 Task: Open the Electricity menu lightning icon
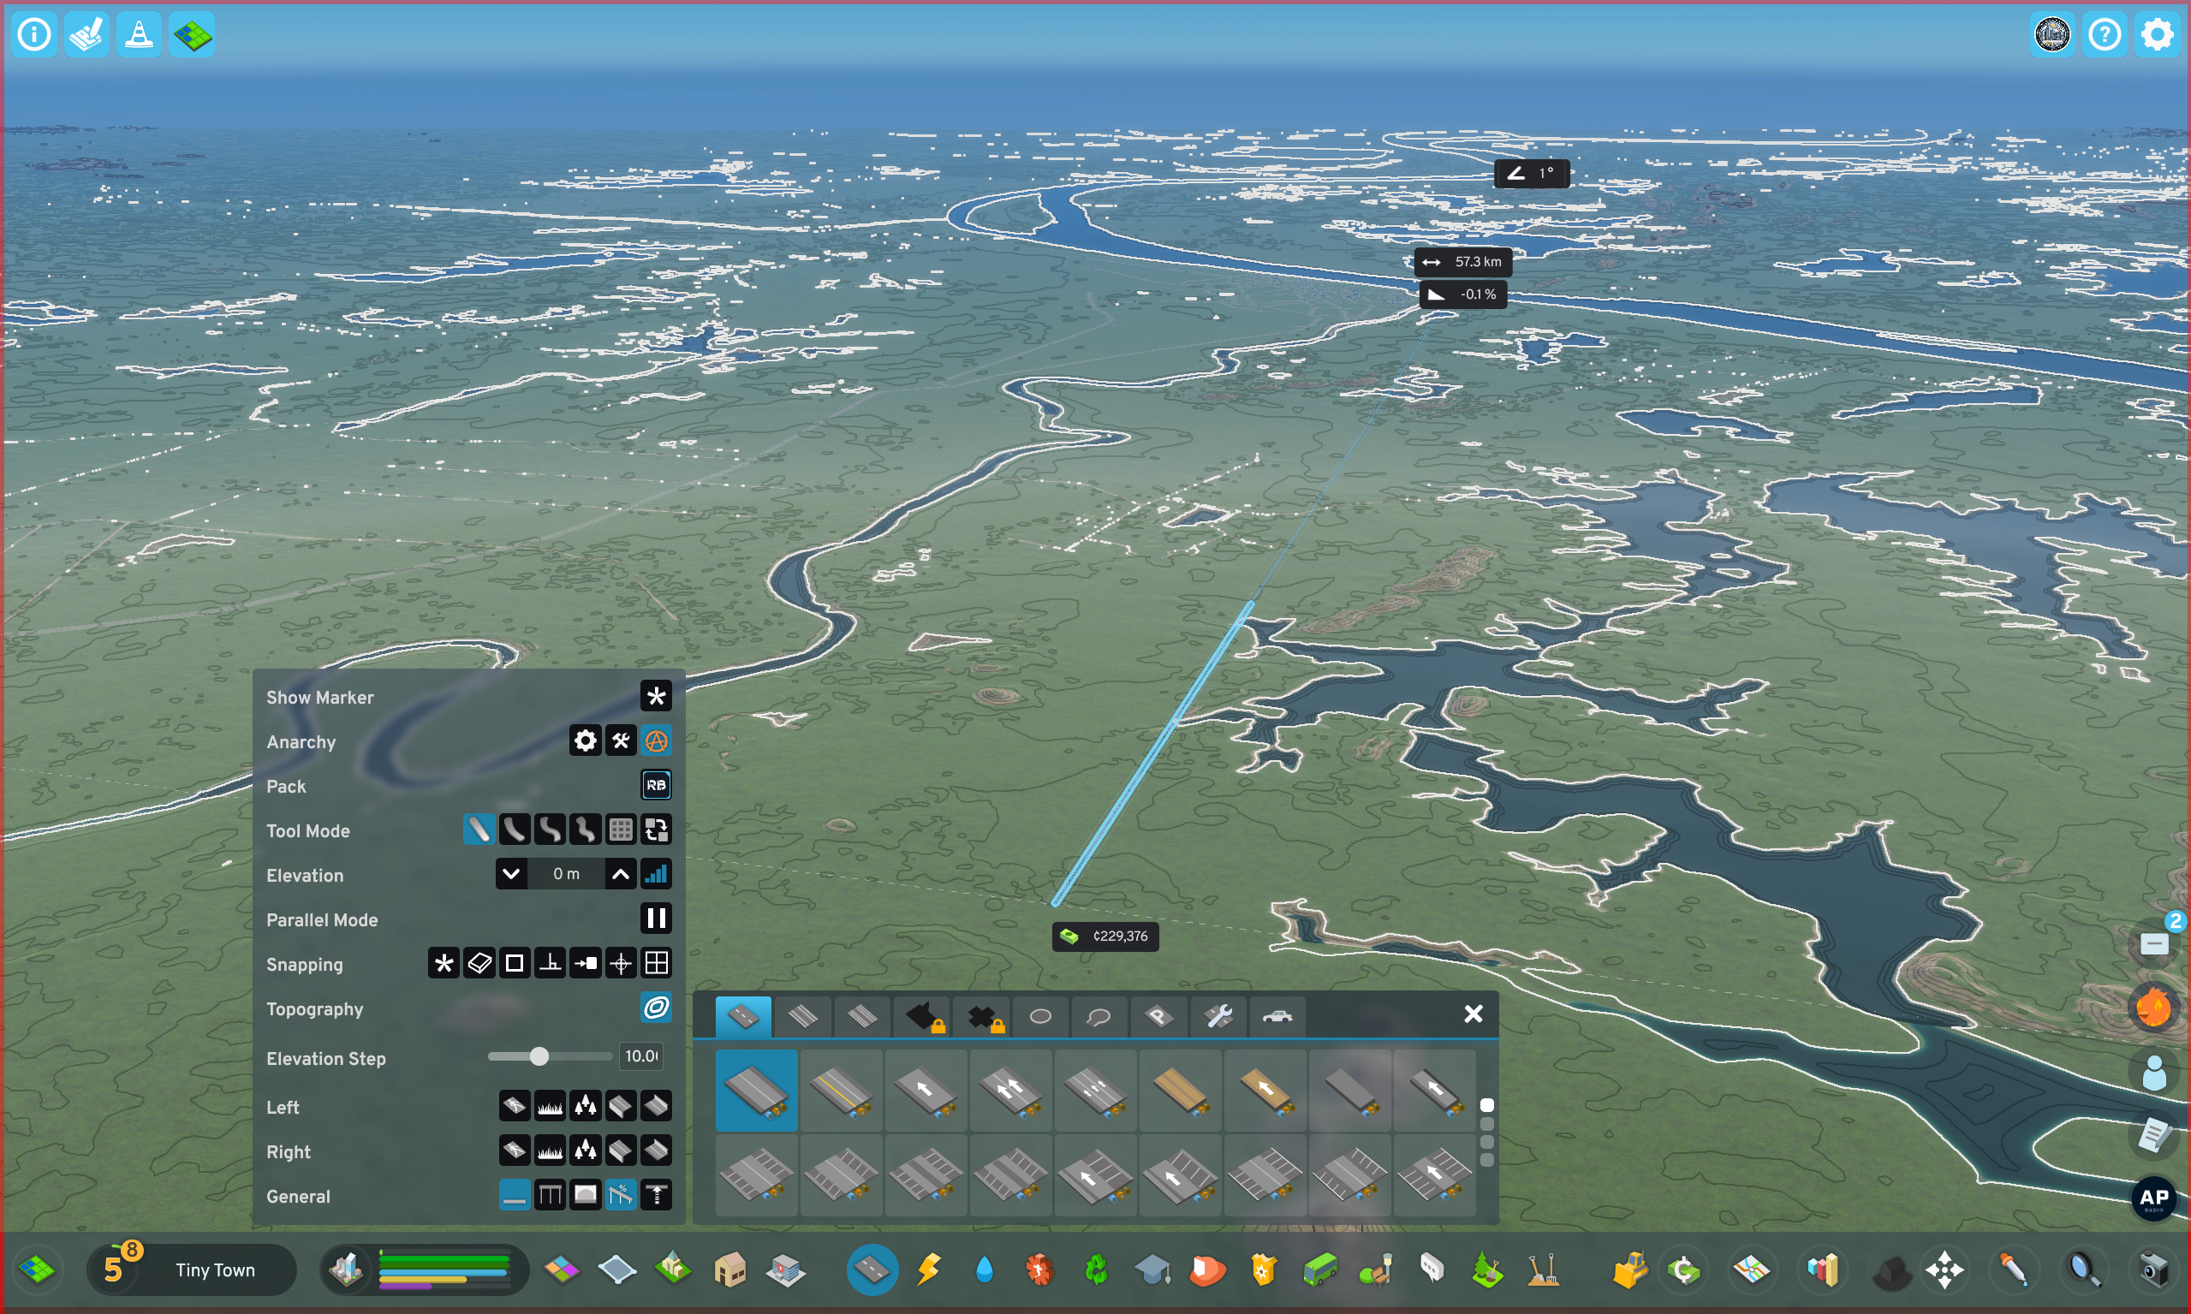coord(928,1269)
